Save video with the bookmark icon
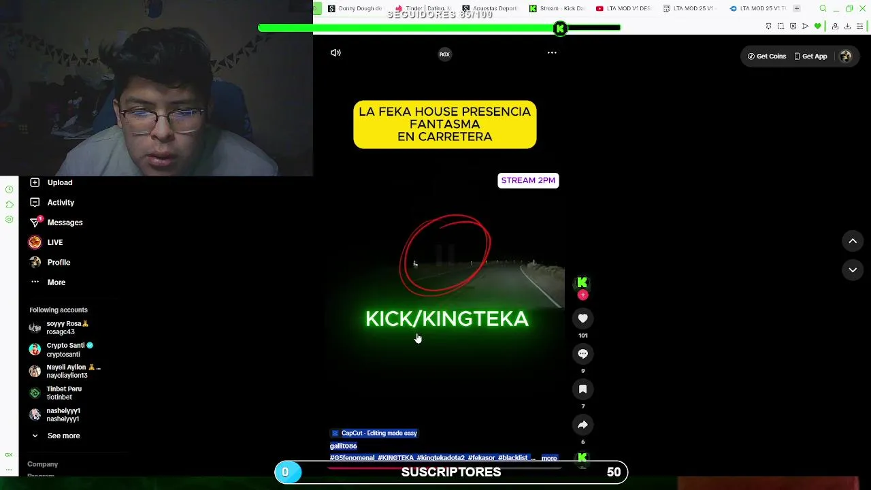Viewport: 871px width, 490px height. [x=582, y=389]
